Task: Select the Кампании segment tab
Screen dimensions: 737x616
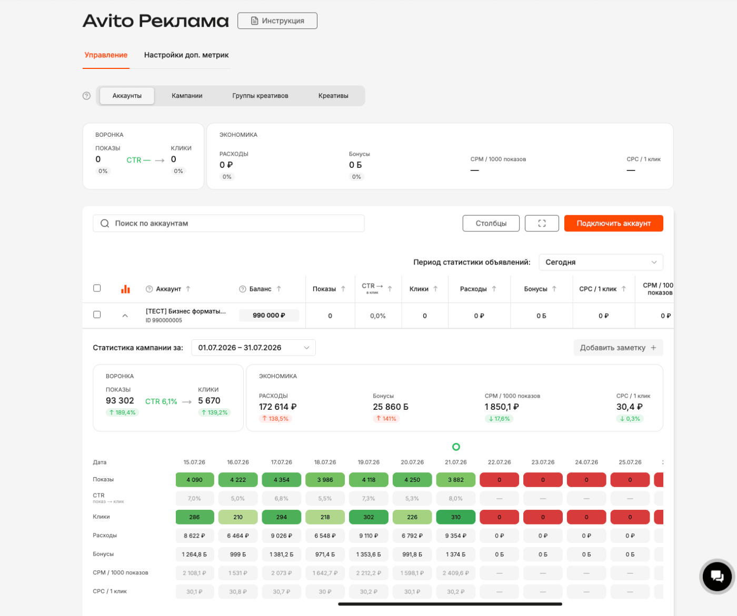Action: click(187, 96)
